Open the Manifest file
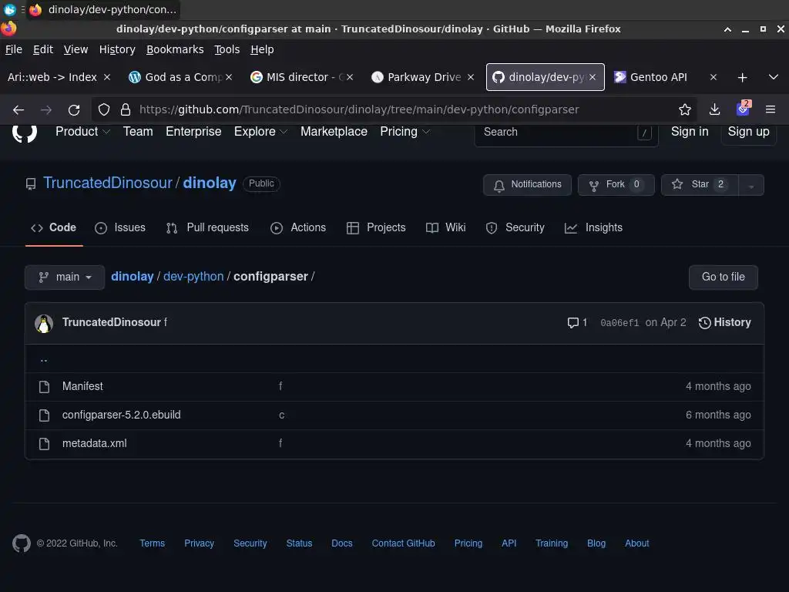Screen dimensions: 789x592 pyautogui.click(x=82, y=387)
